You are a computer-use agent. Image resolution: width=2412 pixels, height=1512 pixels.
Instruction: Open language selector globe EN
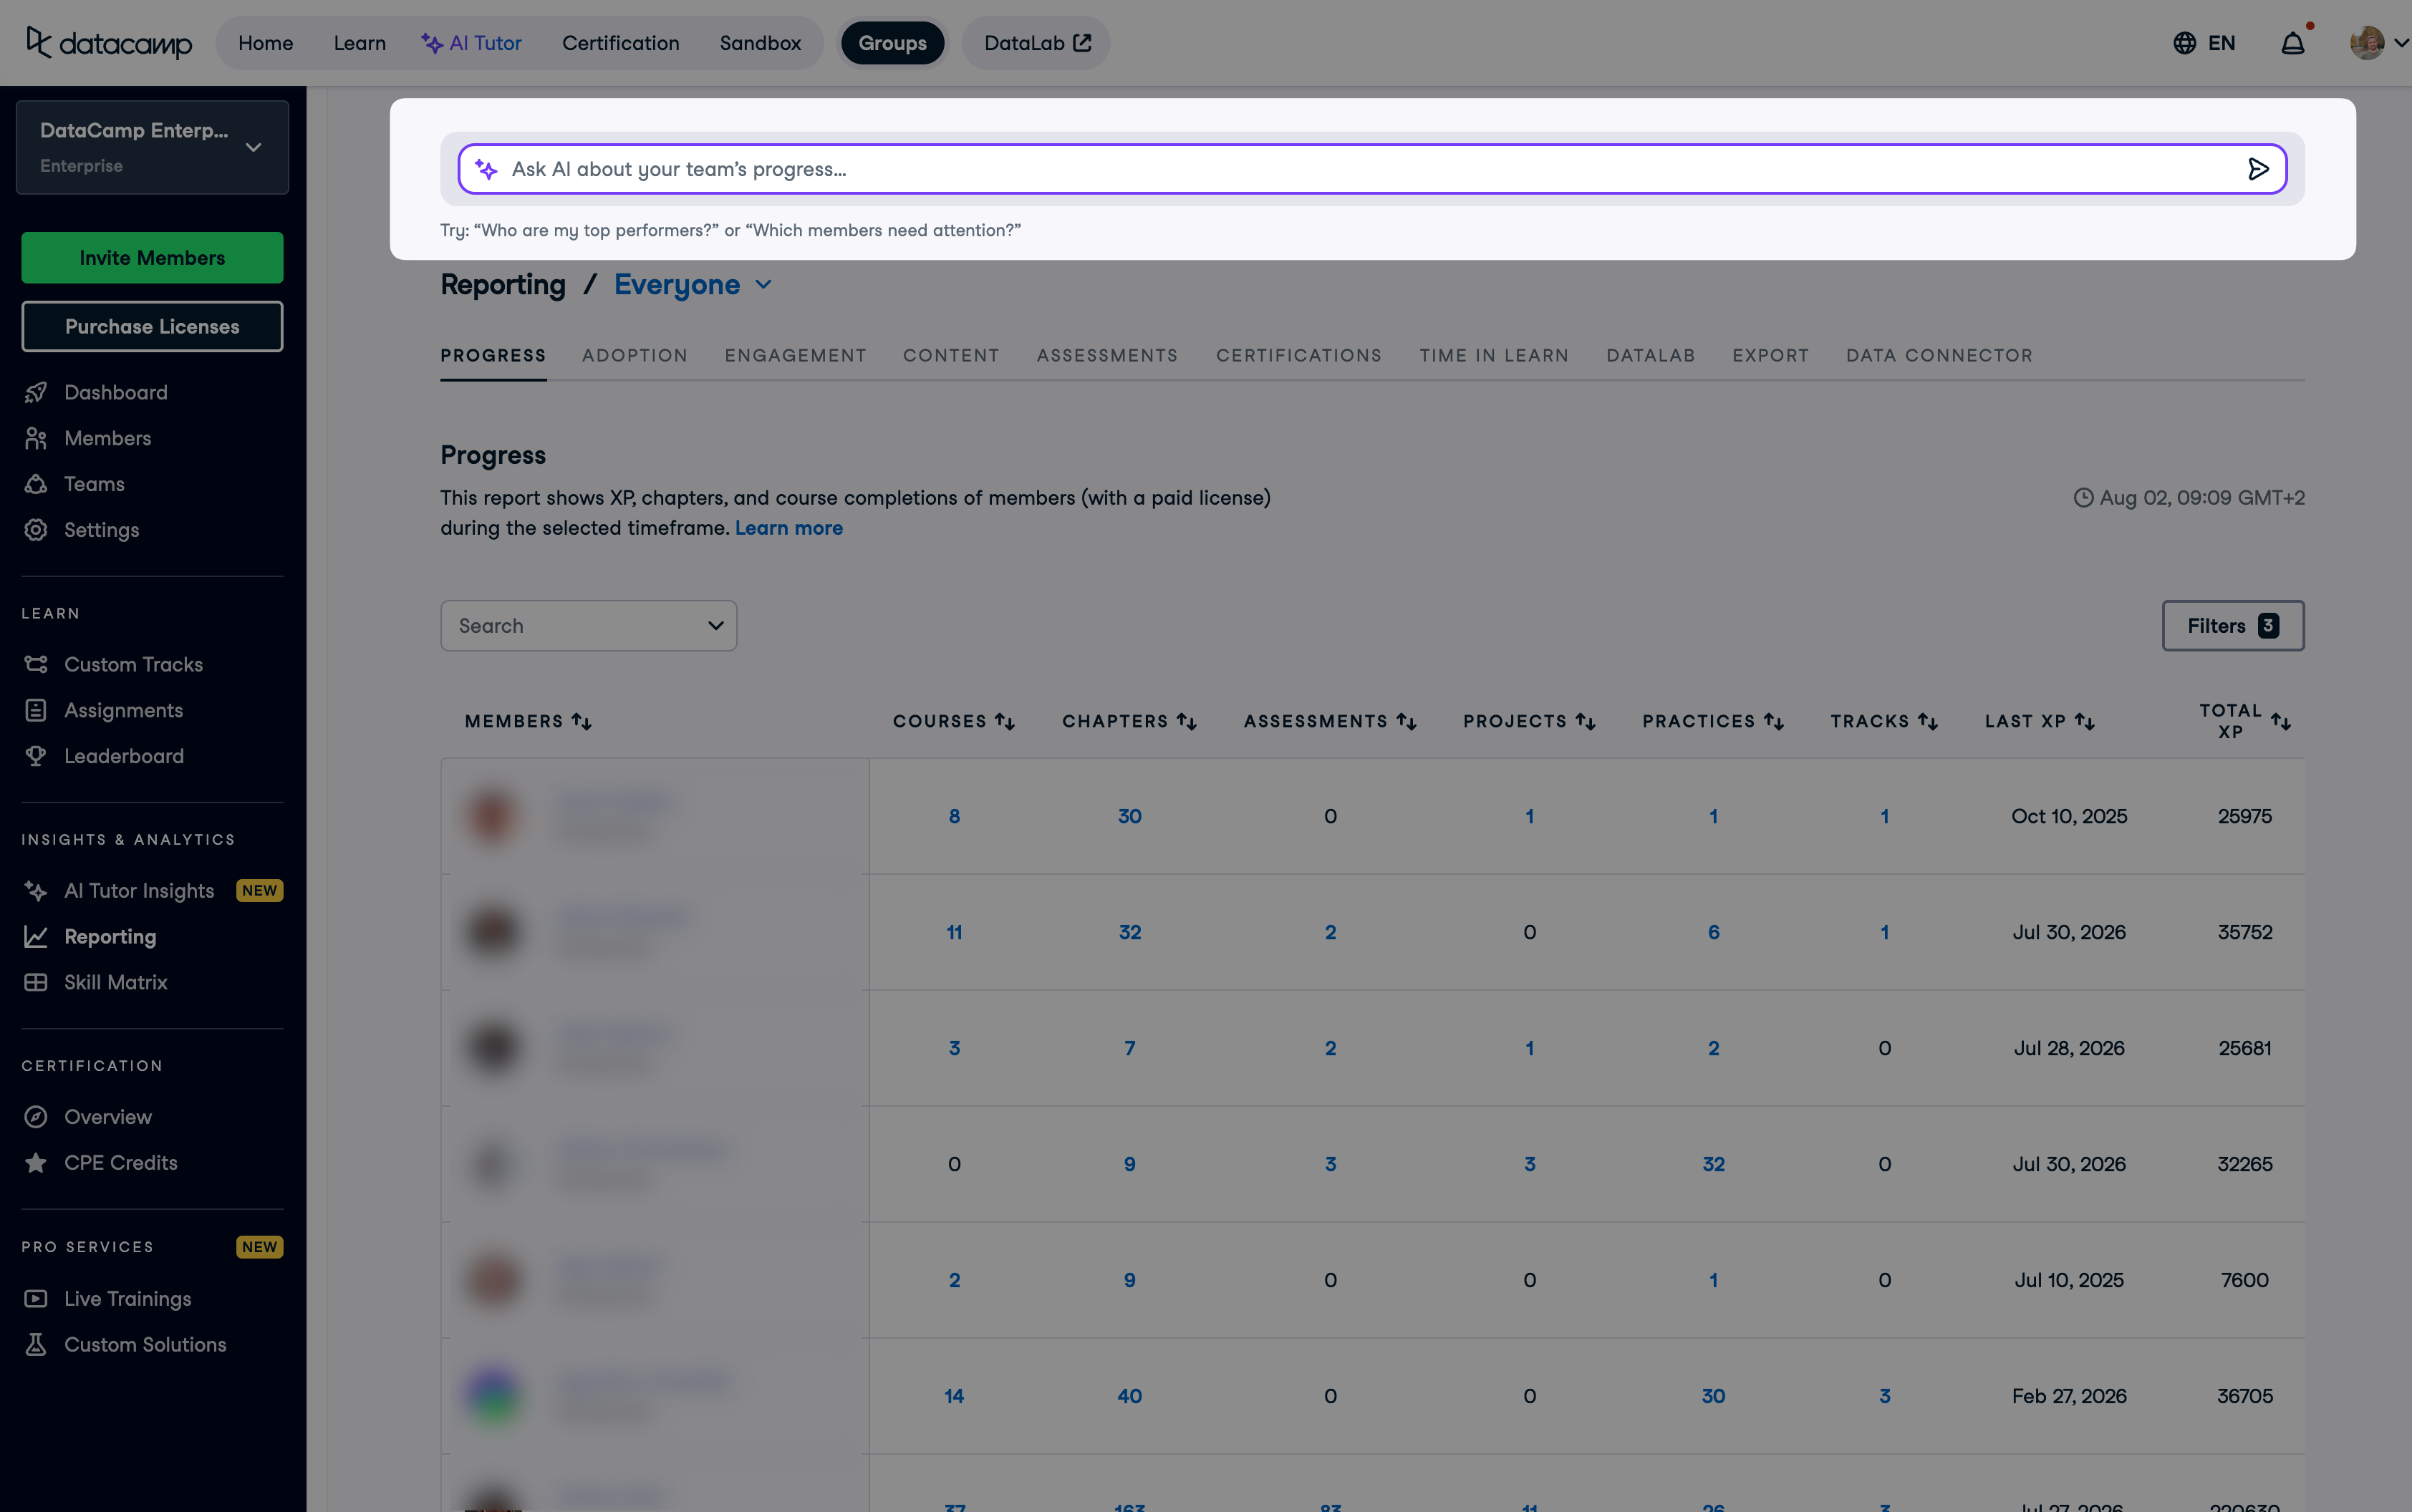[2204, 43]
